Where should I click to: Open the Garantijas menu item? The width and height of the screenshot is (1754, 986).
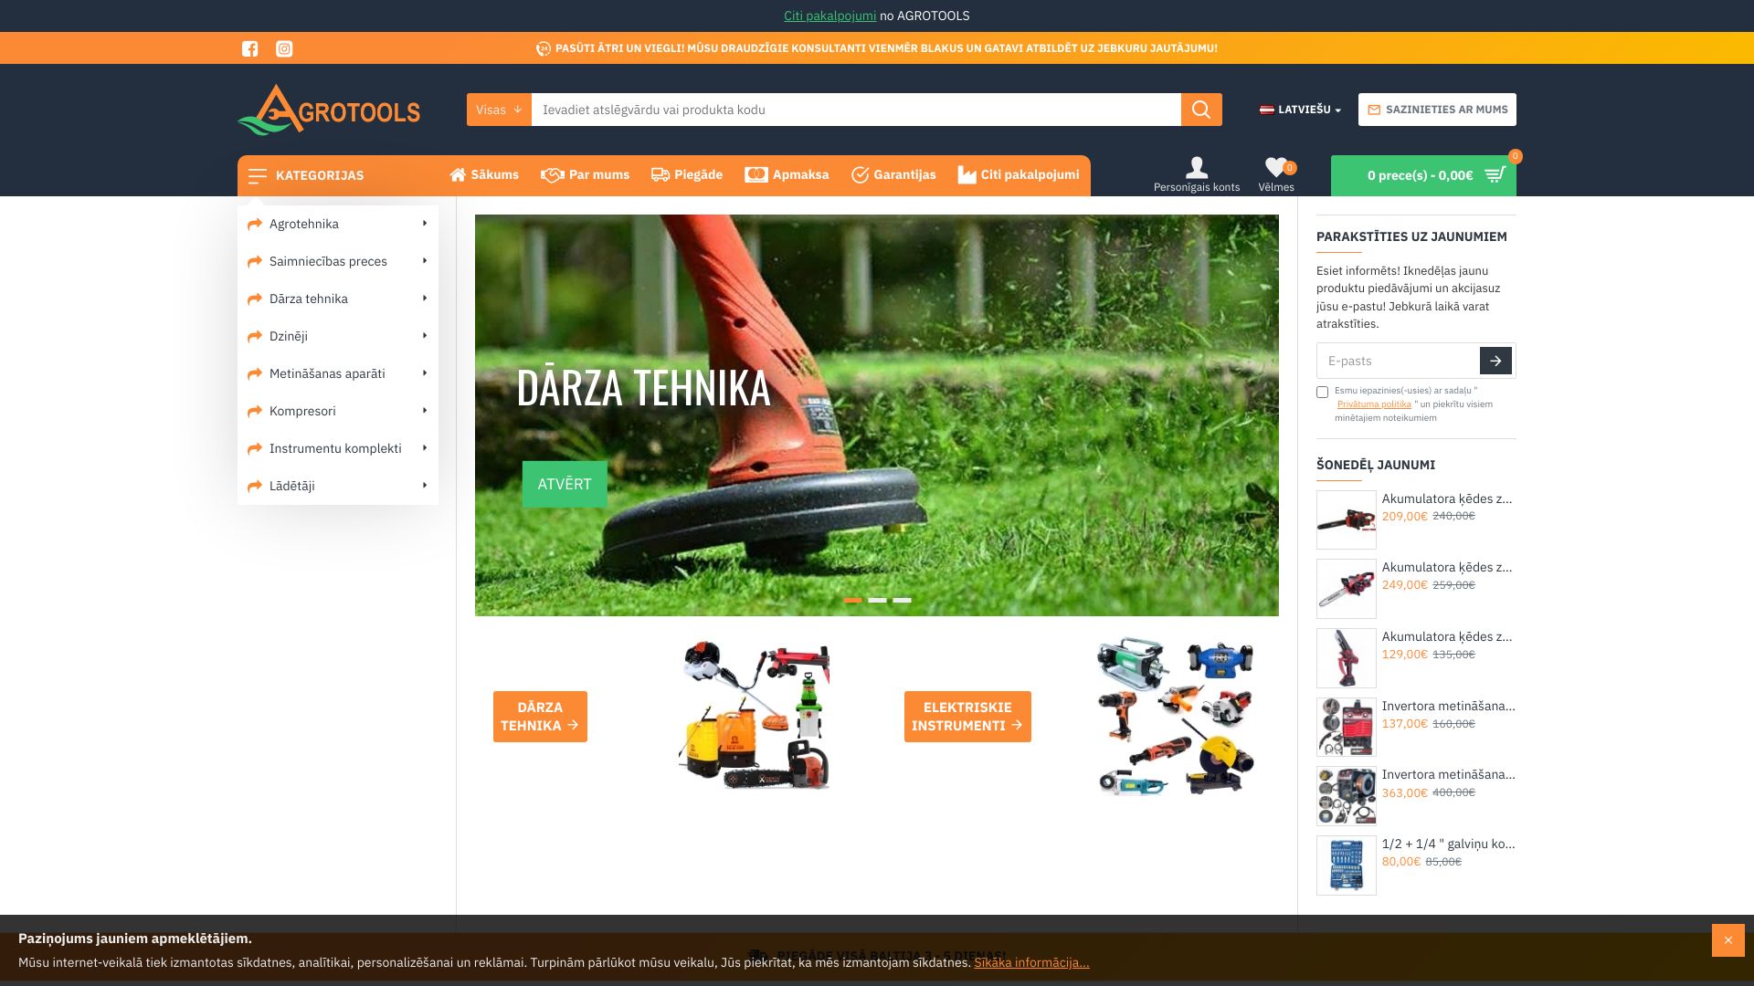(x=893, y=175)
